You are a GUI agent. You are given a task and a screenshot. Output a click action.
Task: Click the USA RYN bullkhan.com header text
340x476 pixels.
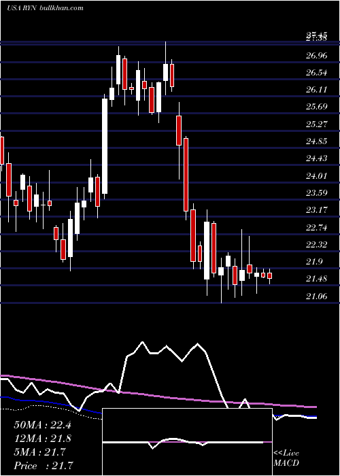pos(45,8)
